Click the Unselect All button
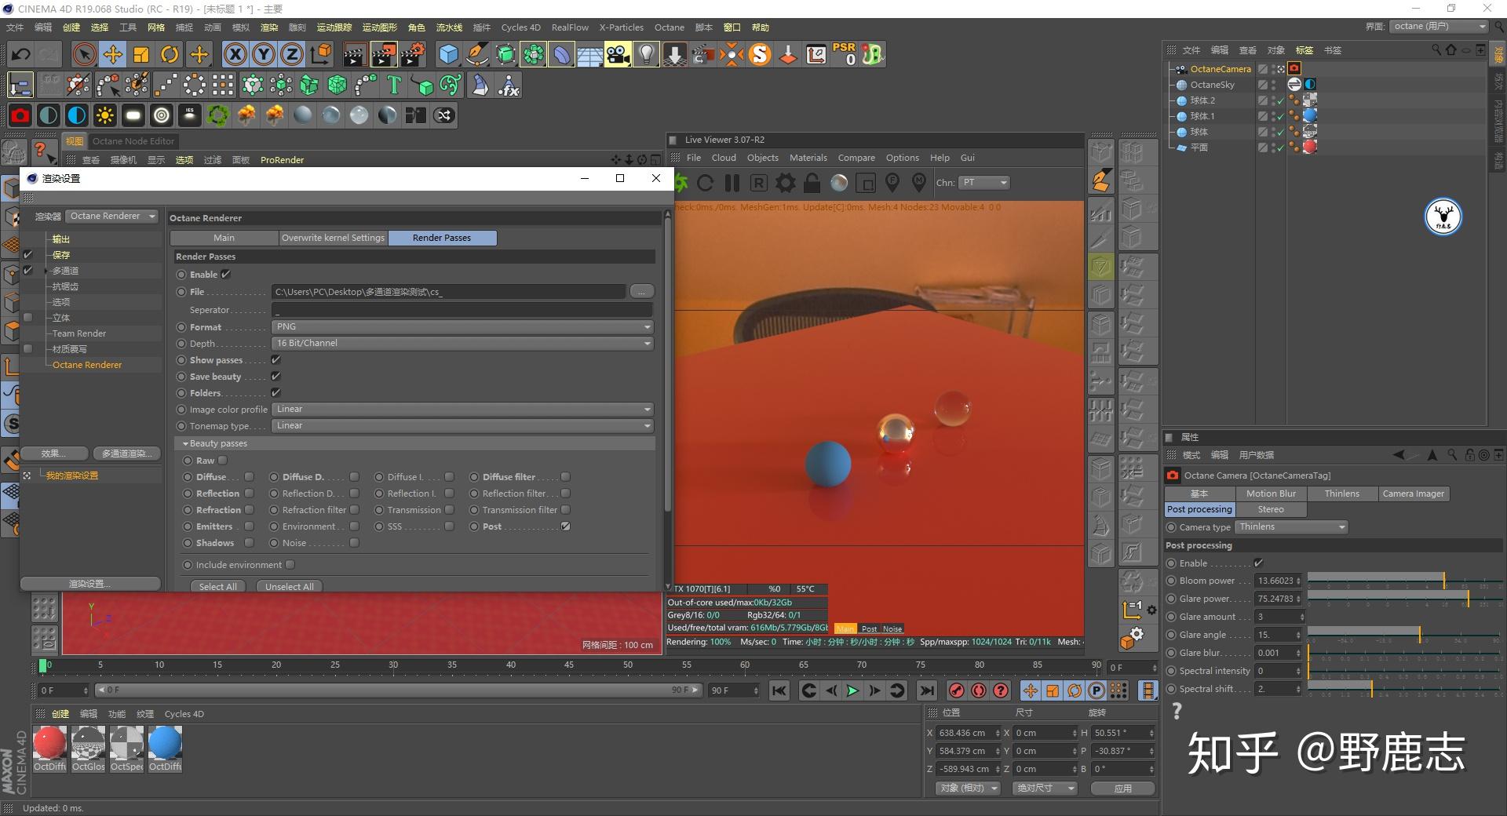Viewport: 1507px width, 816px height. [289, 586]
